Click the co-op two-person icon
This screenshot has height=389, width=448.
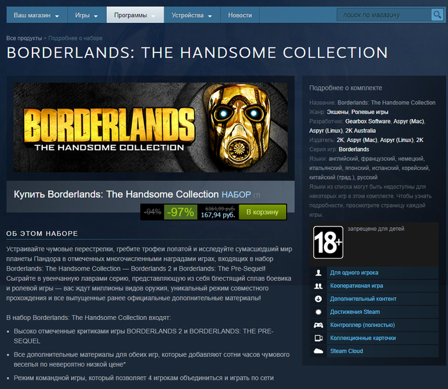(x=318, y=286)
